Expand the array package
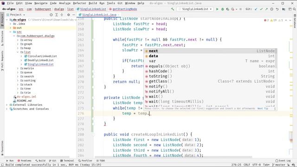The height and width of the screenshot is (167, 297). click(x=18, y=40)
